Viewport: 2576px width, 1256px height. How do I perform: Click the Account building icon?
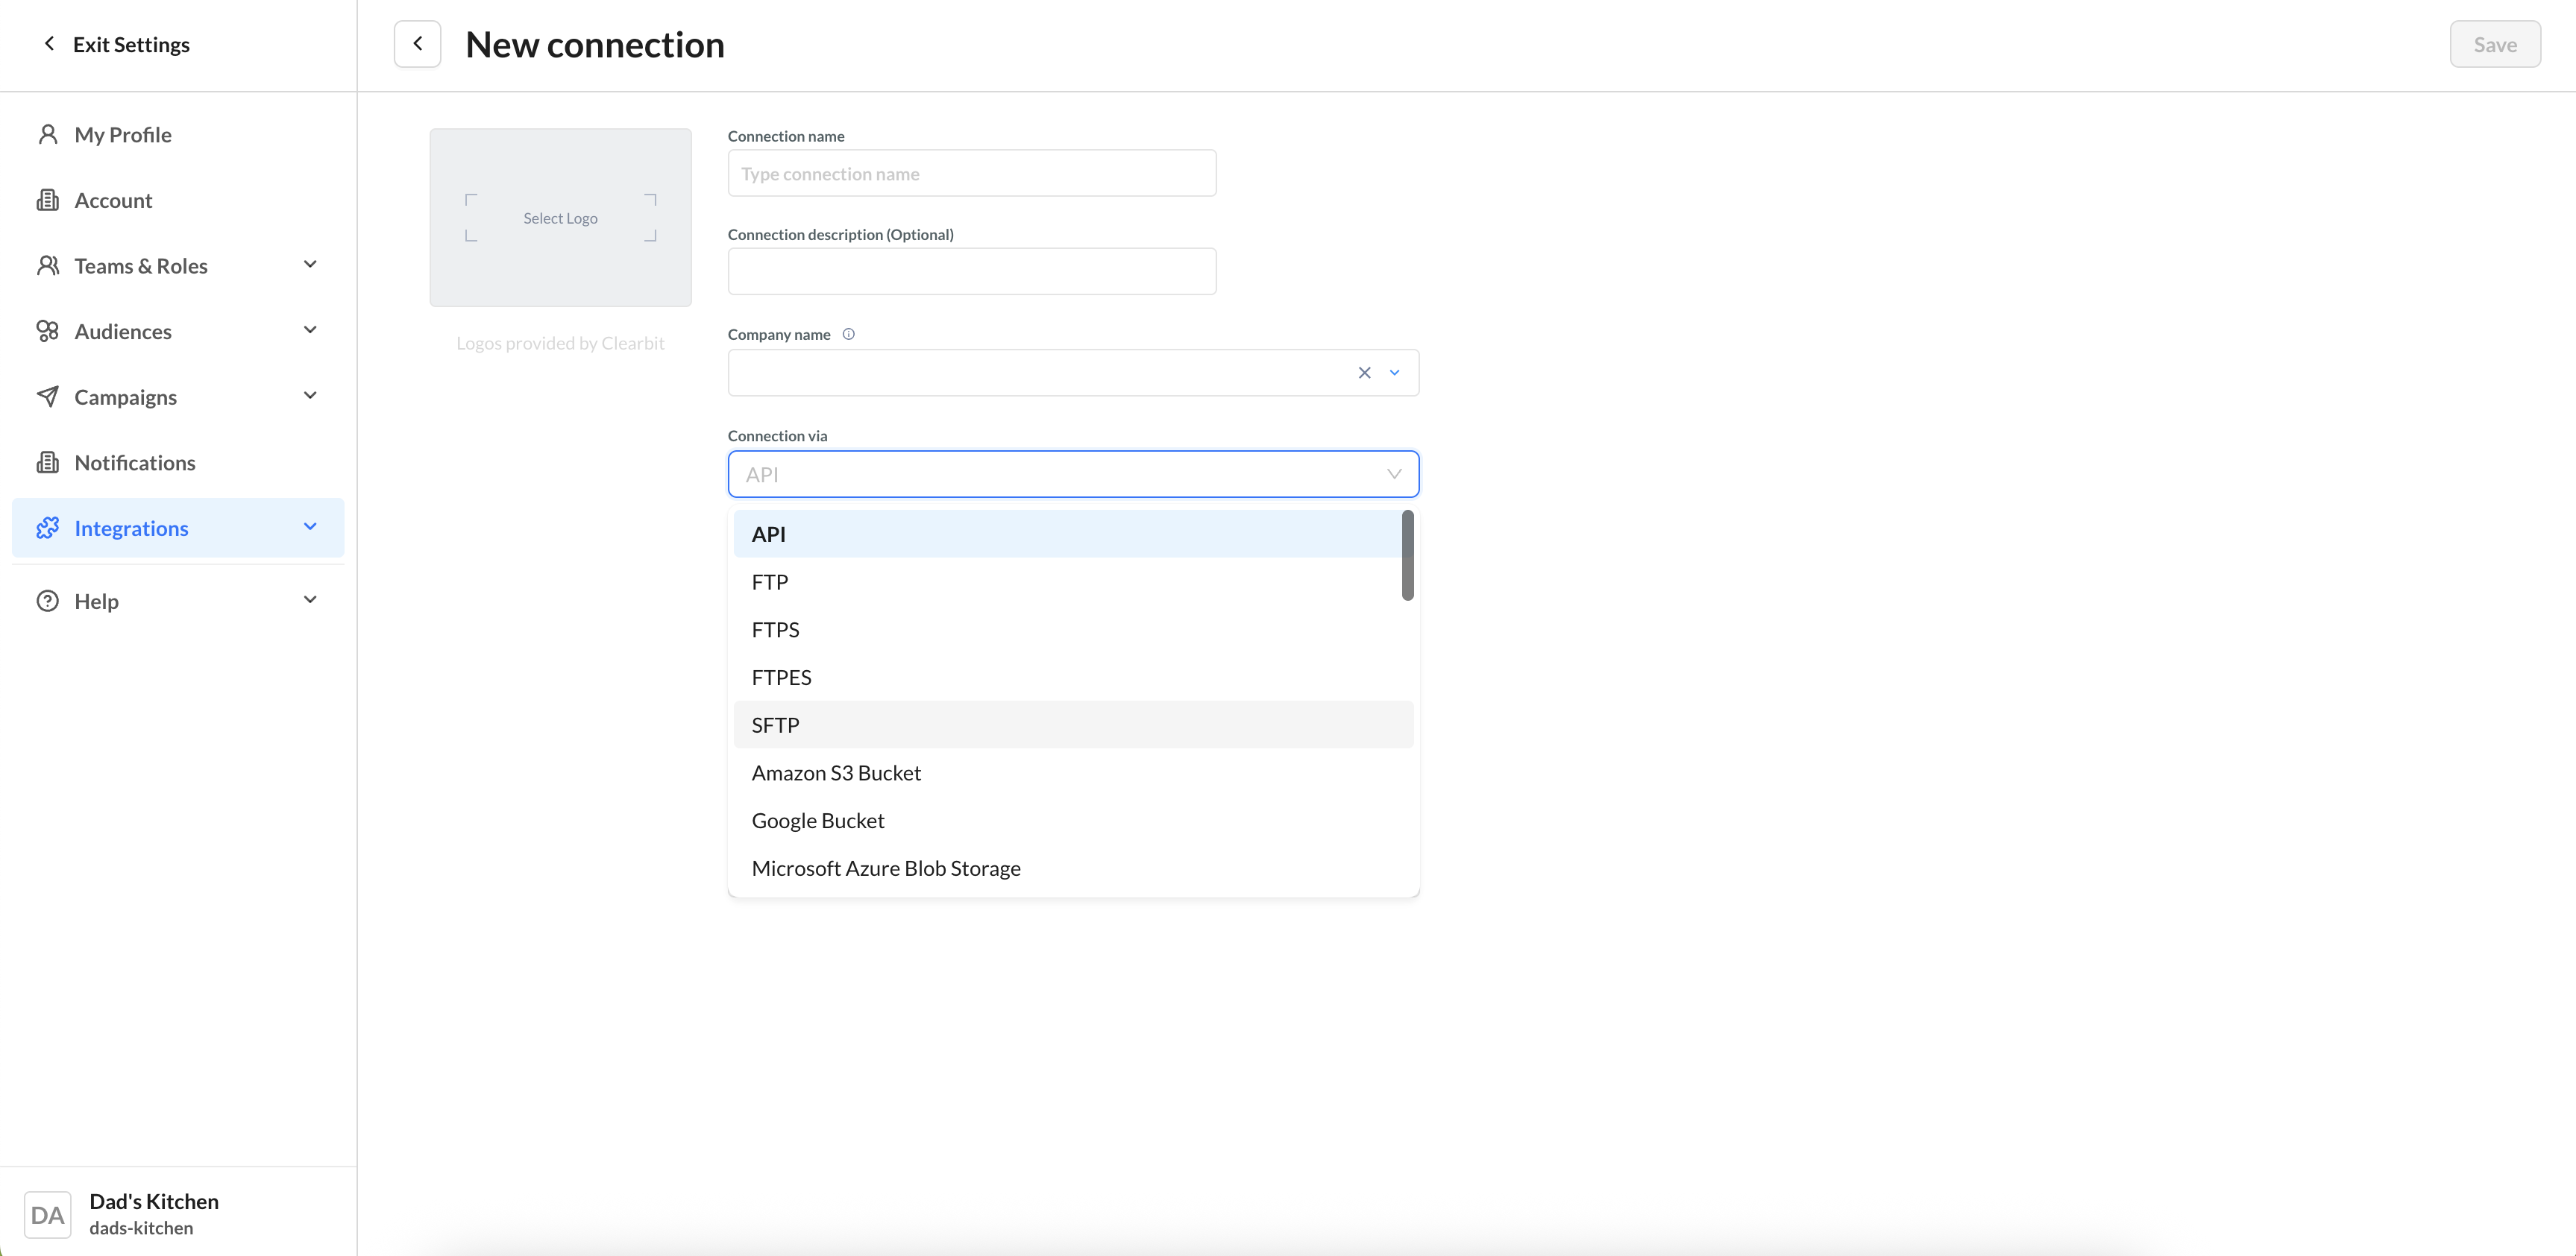pyautogui.click(x=47, y=200)
